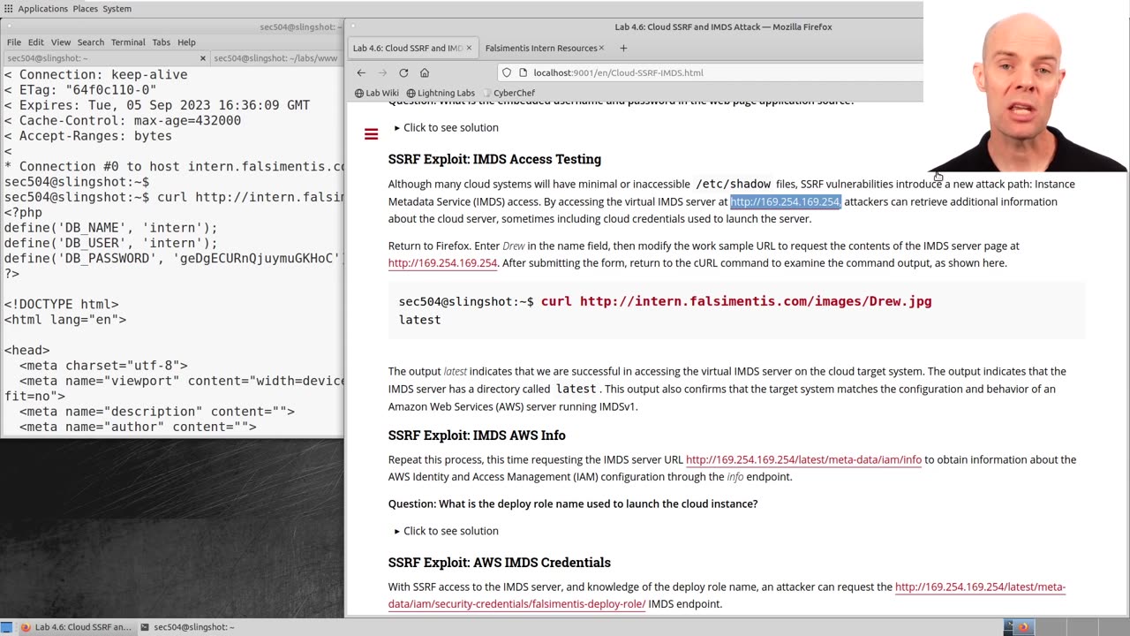Image resolution: width=1130 pixels, height=636 pixels.
Task: Expand solution under deploy role name question
Action: coord(446,531)
